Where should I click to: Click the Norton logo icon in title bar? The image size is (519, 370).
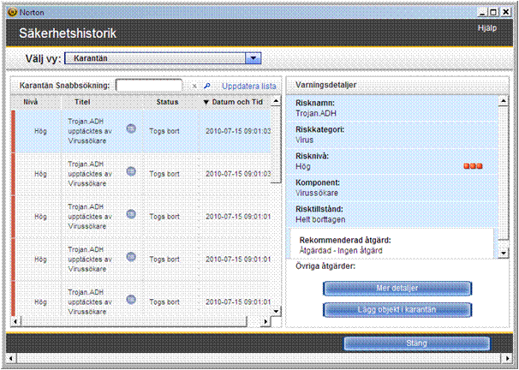pyautogui.click(x=13, y=13)
